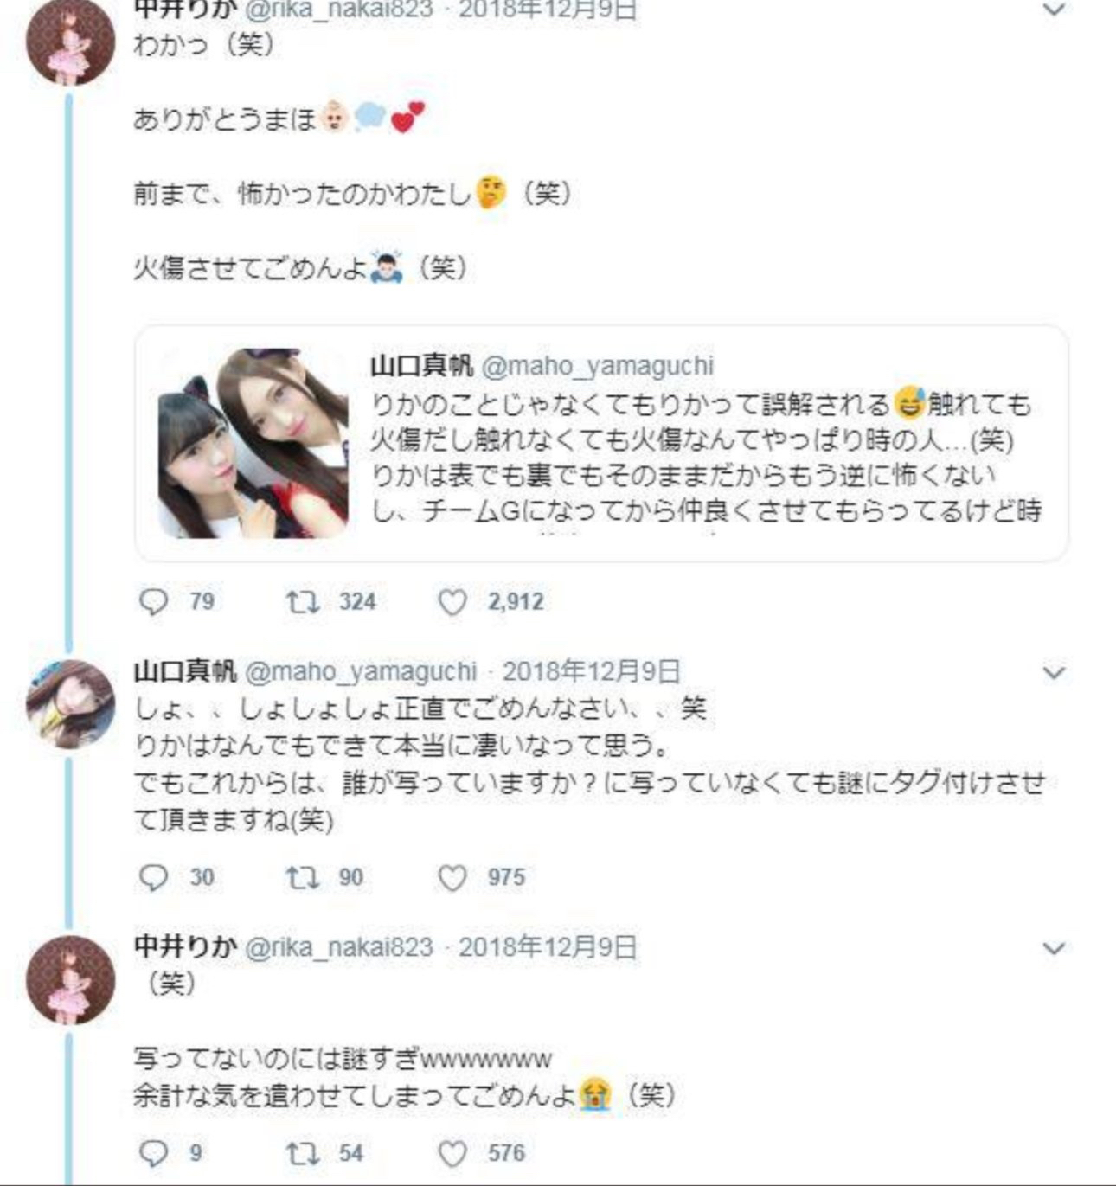Open the quoted tweet text by @maho_yamaguchi
Screen dimensions: 1116x1186
tap(705, 458)
